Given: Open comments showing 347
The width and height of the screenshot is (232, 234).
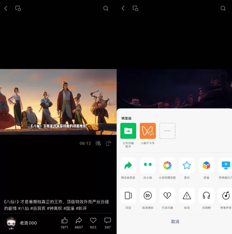Looking at the screenshot, I should (x=107, y=223).
